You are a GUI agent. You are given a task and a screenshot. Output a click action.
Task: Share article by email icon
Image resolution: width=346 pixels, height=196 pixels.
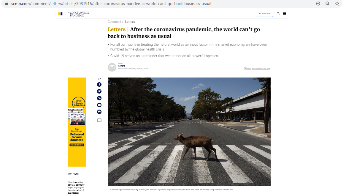tap(99, 105)
